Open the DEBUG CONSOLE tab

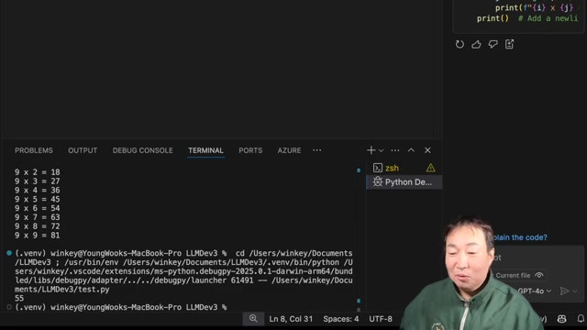coord(143,150)
